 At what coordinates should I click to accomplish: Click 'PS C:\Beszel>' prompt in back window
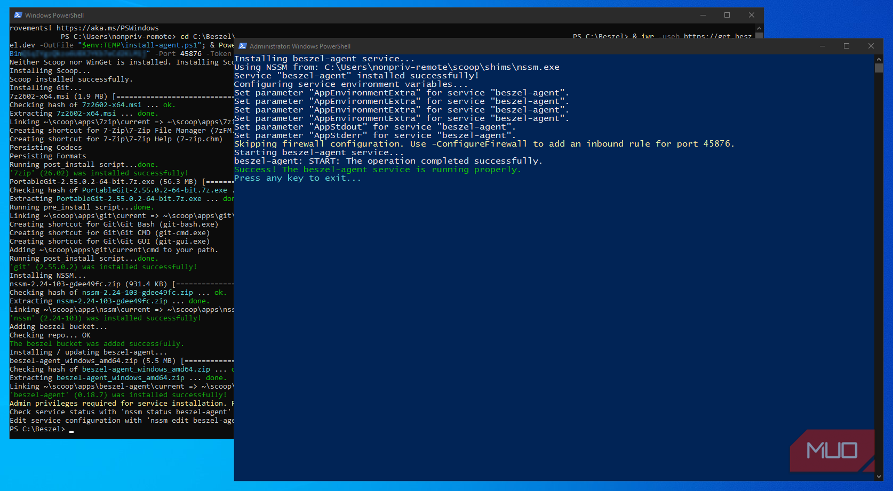pyautogui.click(x=37, y=429)
